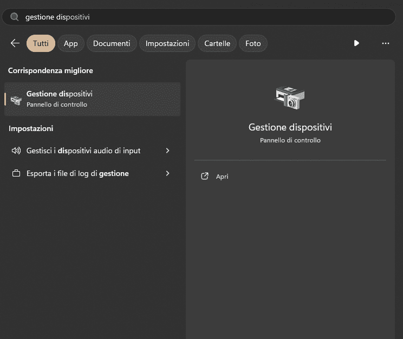The width and height of the screenshot is (403, 339).
Task: Click the back arrow icon
Action: tap(15, 43)
